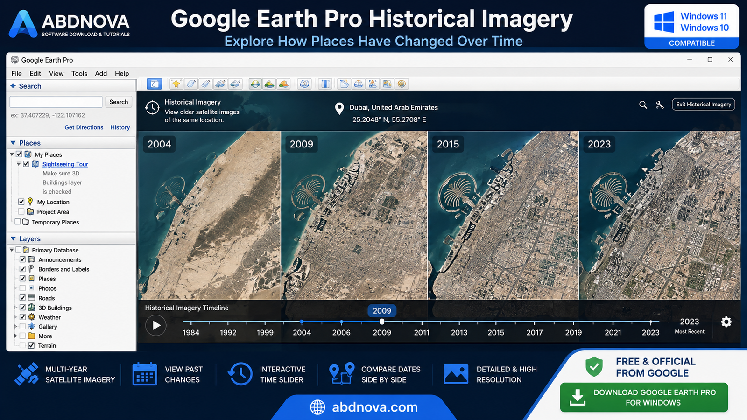
Task: Click the orange triangle toolbar icon
Action: point(373,84)
